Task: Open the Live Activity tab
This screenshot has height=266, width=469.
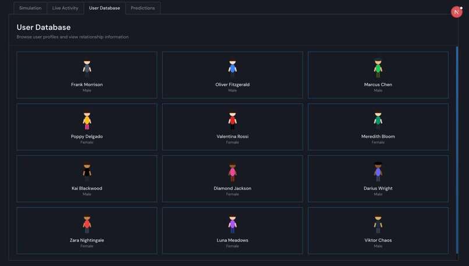Action: pos(65,8)
